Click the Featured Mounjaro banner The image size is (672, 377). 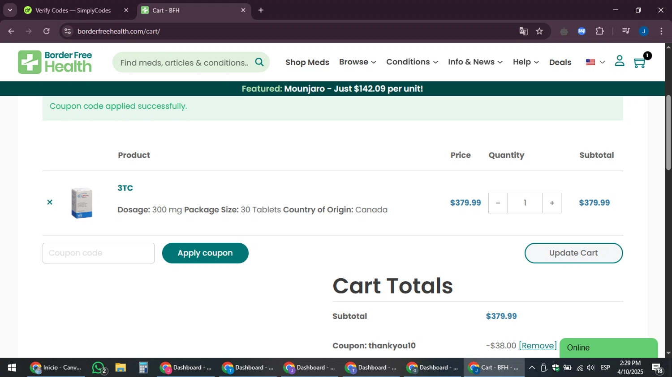coord(332,89)
